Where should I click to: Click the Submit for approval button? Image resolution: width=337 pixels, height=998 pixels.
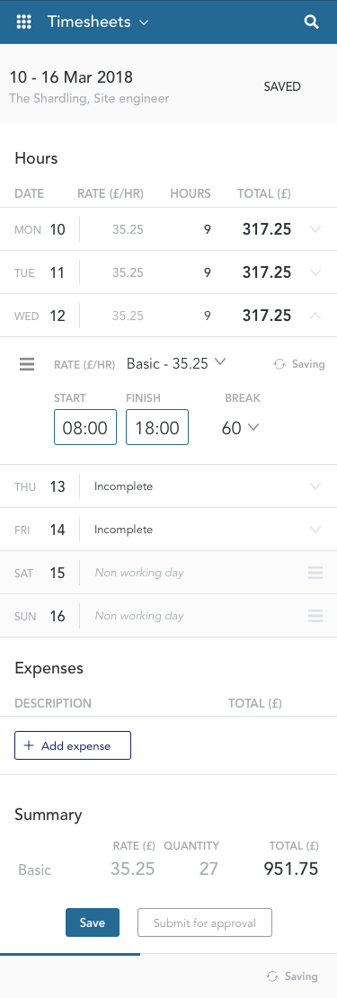(x=205, y=922)
